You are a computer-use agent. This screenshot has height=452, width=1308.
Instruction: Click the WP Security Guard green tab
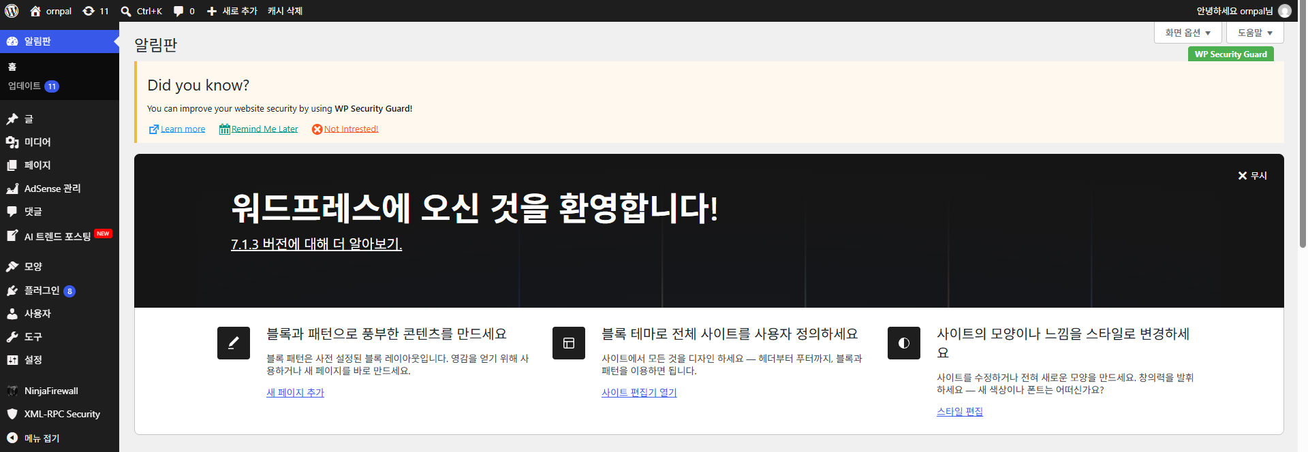pyautogui.click(x=1231, y=54)
